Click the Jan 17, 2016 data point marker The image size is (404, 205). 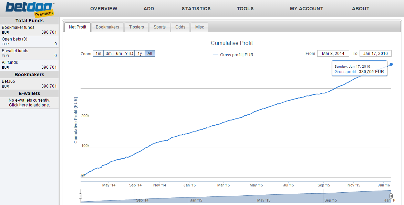(391, 64)
